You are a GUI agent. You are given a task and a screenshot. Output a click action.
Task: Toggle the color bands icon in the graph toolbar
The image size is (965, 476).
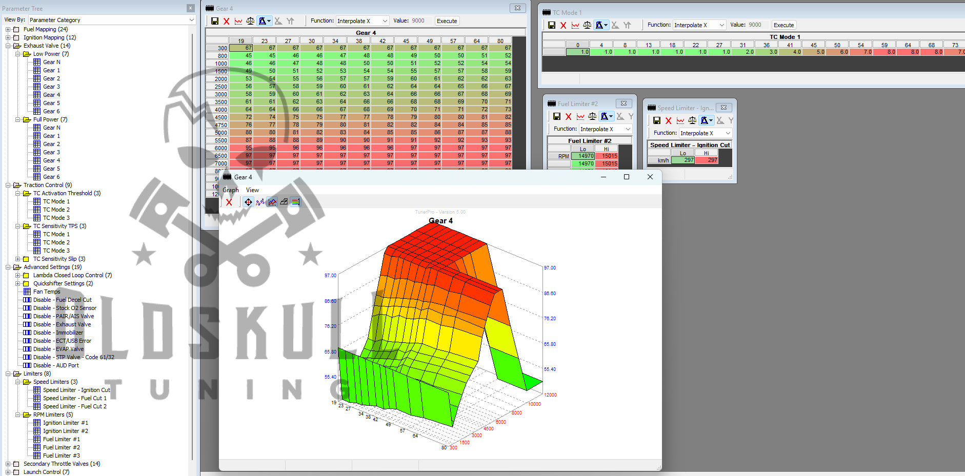point(295,202)
